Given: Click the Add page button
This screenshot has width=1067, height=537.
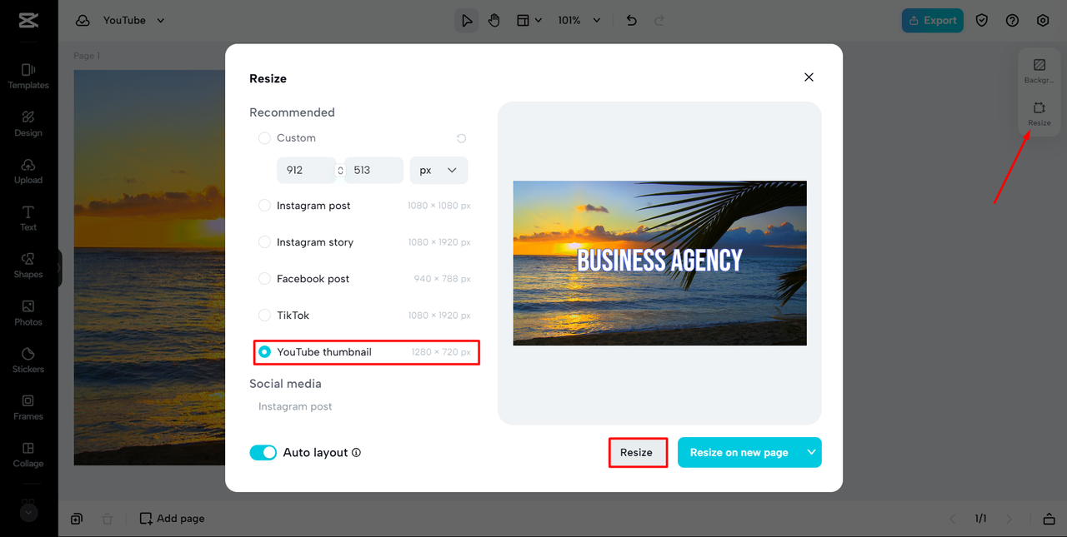Looking at the screenshot, I should click(x=172, y=519).
